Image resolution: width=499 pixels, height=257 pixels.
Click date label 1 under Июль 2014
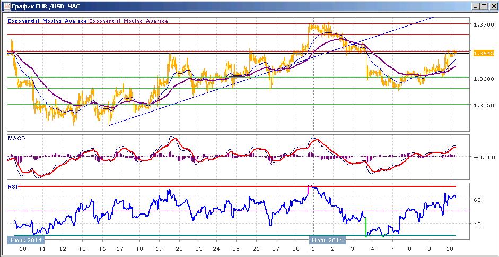coord(313,249)
